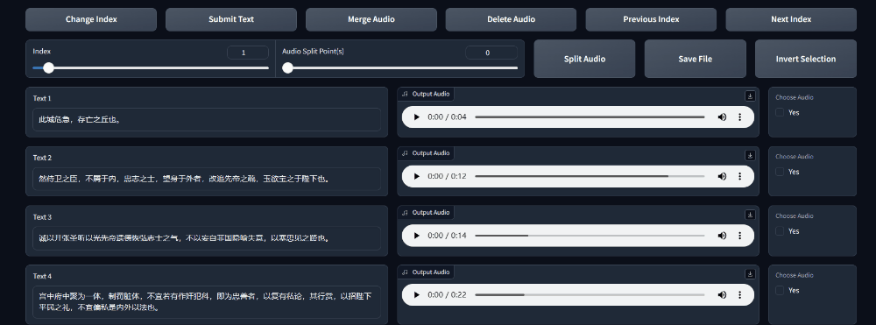Open more options menu for Text 2 audio
876x325 pixels.
[739, 176]
